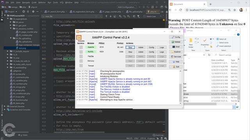Open XAMPP Netstat tool
The image size is (250, 140).
click(176, 42)
